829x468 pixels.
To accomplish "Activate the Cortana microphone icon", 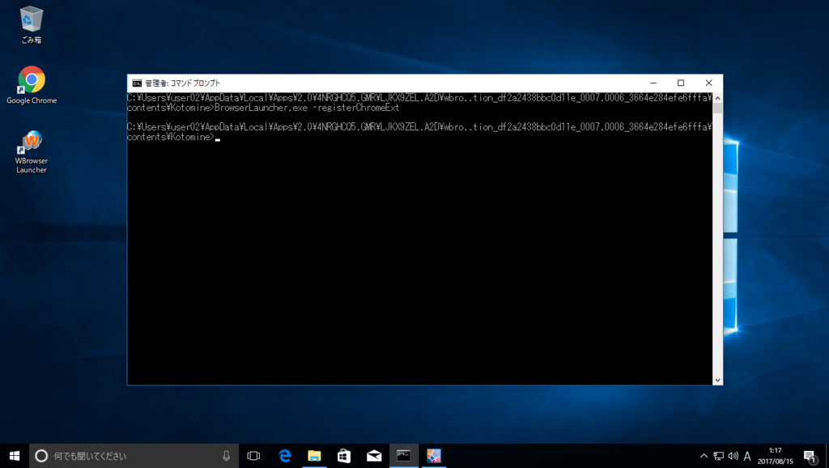I will (x=227, y=456).
